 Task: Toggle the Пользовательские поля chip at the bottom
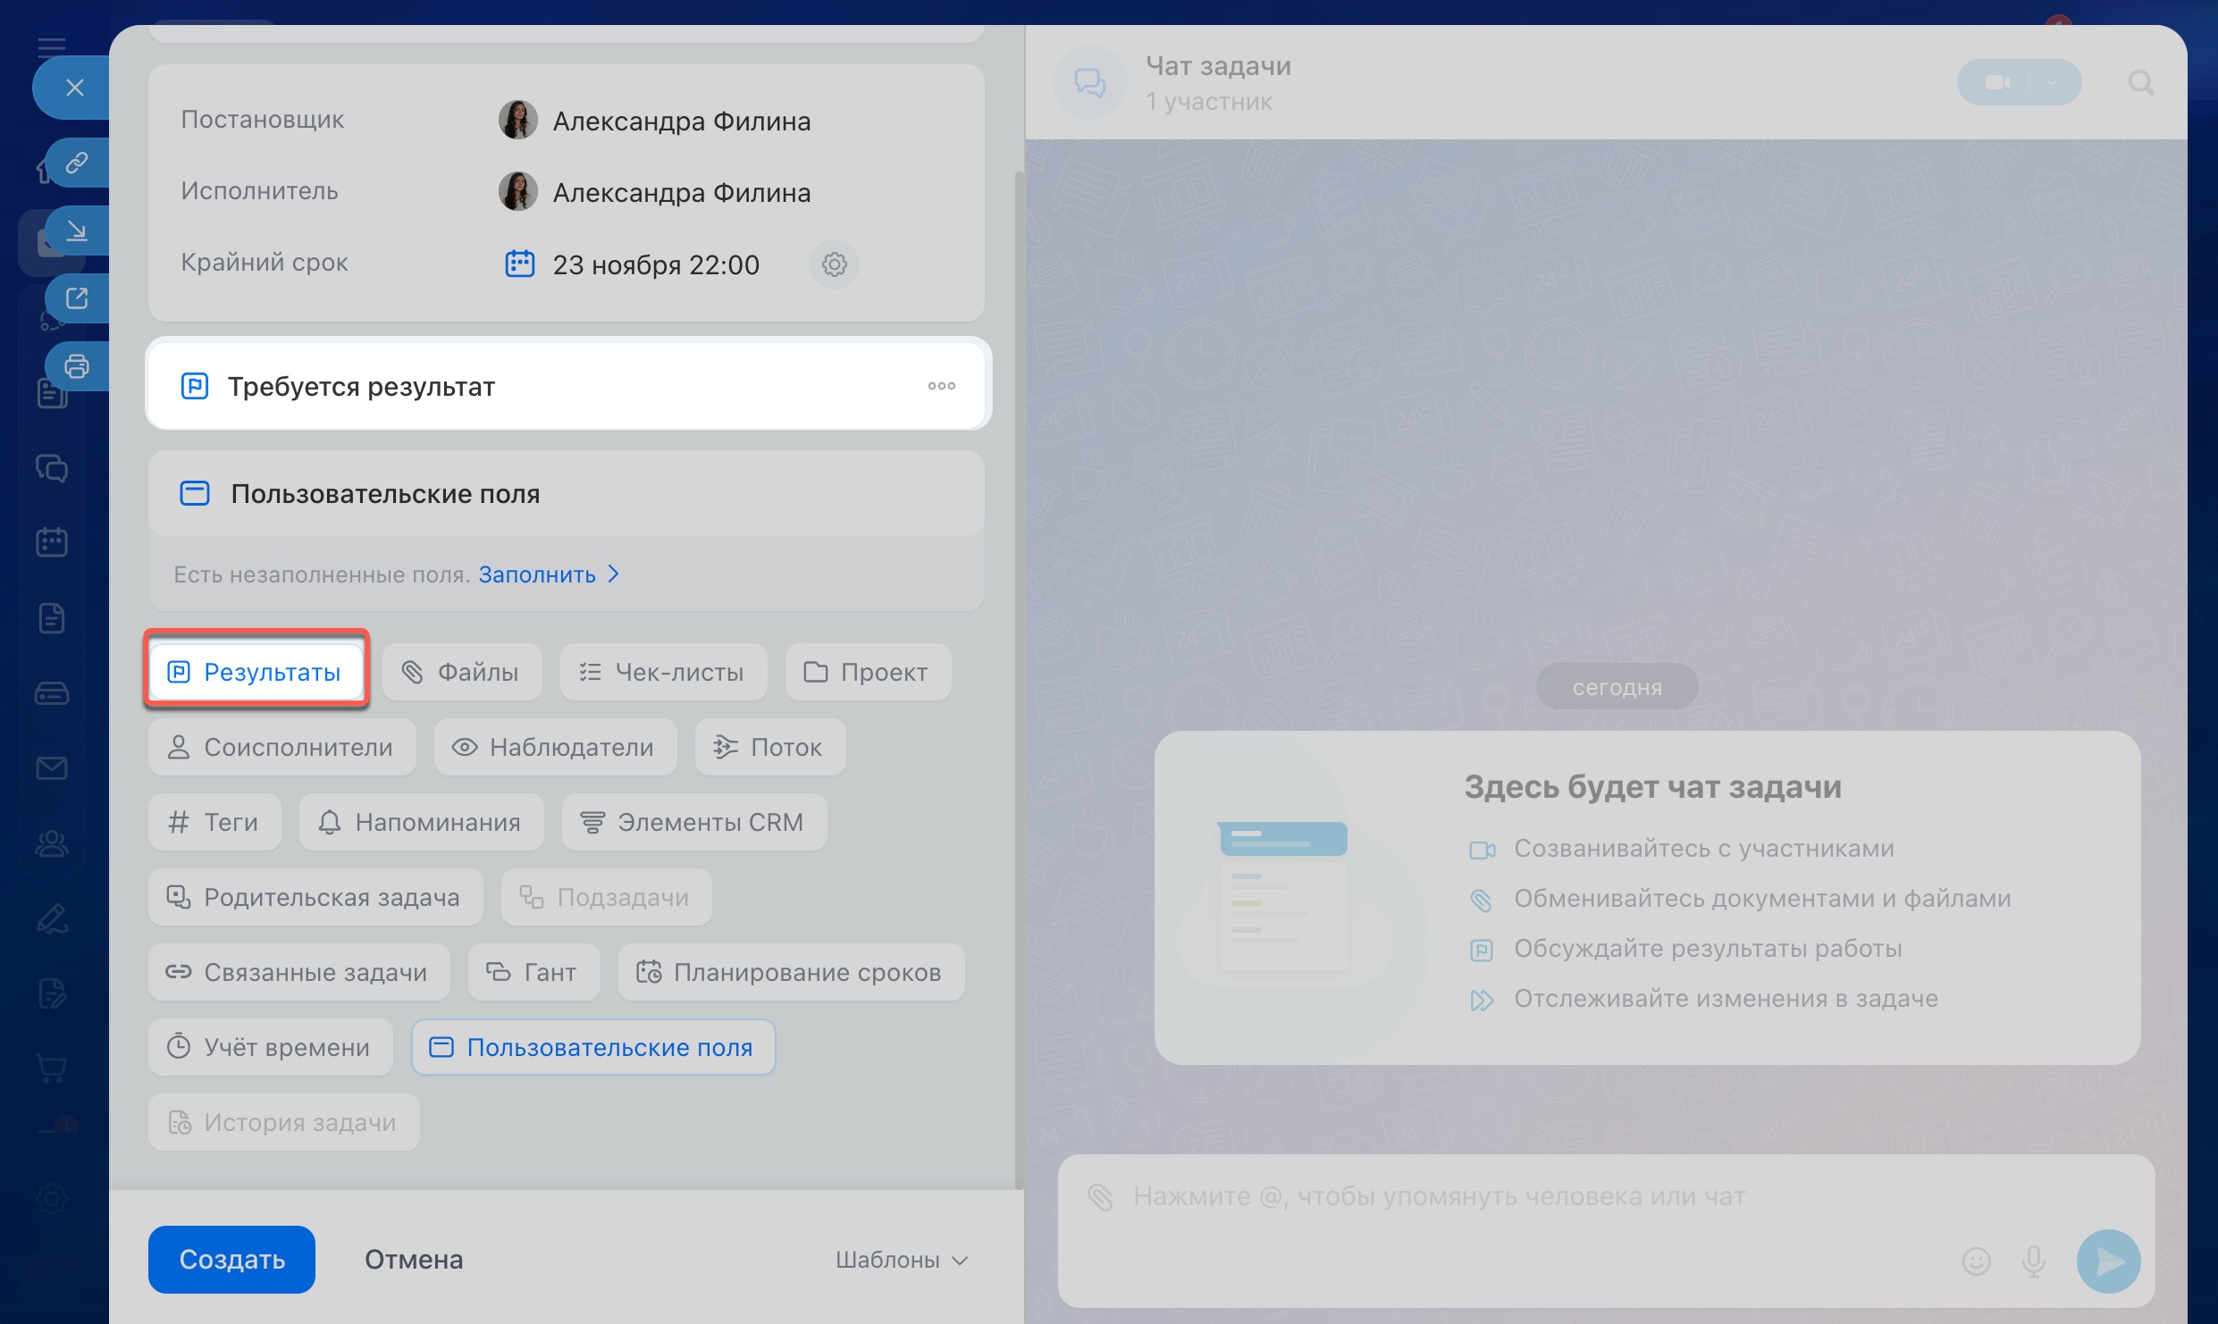tap(592, 1047)
